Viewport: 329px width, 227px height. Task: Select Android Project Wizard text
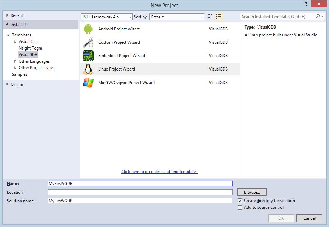[x=119, y=29]
